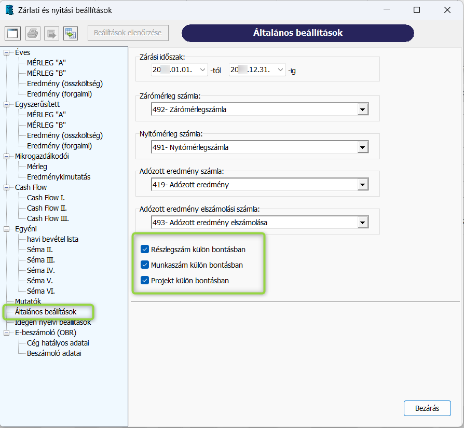The image size is (464, 428).
Task: Select Mutatók tree item
Action: click(x=28, y=301)
